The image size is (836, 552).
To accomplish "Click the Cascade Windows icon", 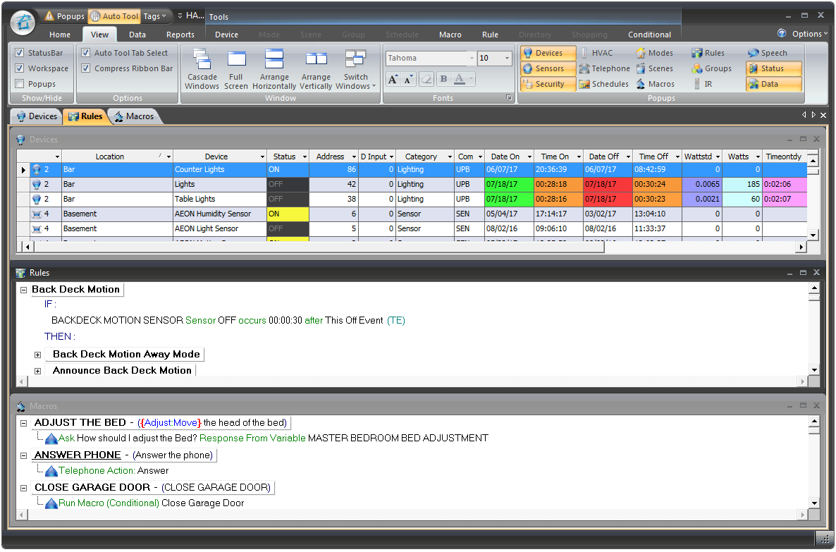I will (x=202, y=69).
